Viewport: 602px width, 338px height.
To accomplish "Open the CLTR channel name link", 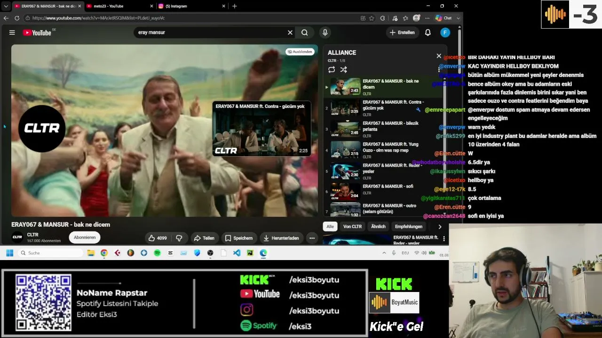I will pyautogui.click(x=33, y=235).
